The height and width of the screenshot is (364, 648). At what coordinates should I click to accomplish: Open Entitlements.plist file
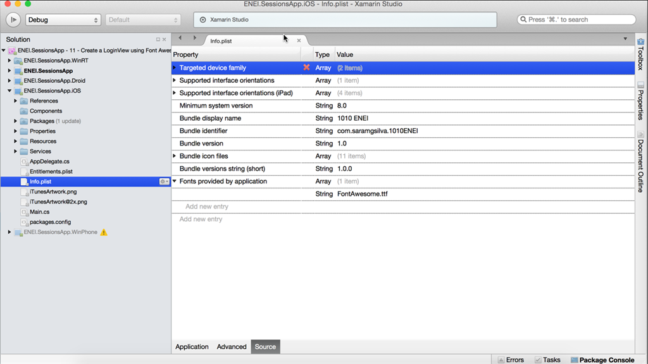[x=51, y=171]
